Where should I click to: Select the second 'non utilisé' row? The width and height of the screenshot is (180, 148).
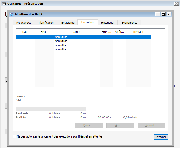click(x=61, y=41)
